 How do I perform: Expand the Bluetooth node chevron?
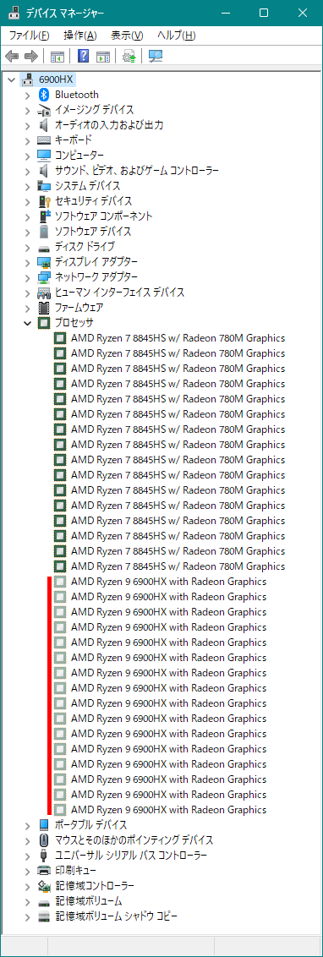click(27, 95)
